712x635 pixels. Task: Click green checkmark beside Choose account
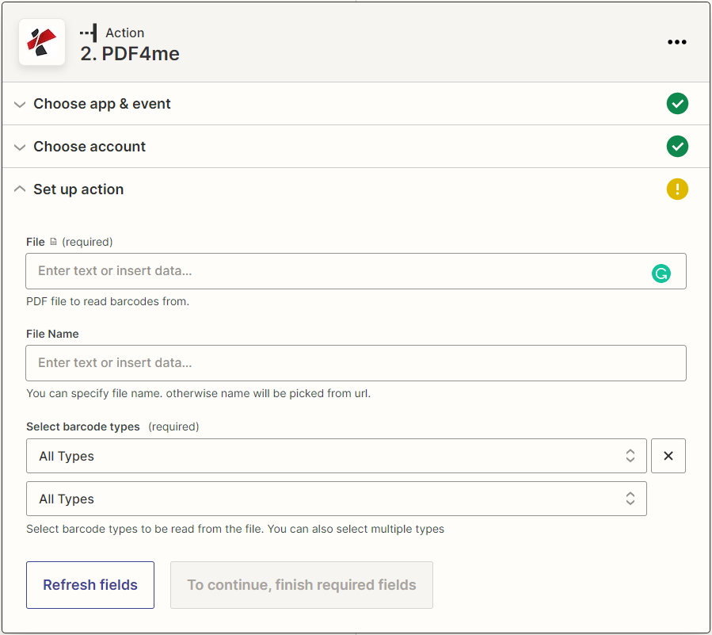[676, 147]
